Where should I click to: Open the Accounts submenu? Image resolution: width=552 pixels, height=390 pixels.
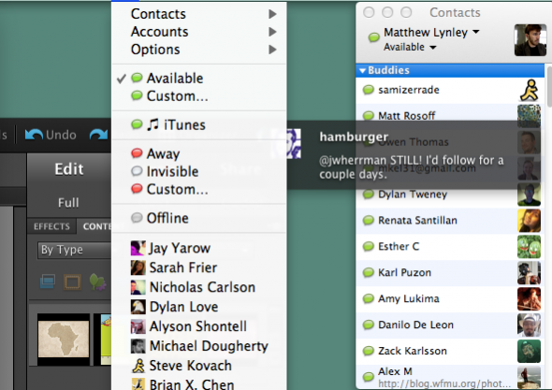199,32
